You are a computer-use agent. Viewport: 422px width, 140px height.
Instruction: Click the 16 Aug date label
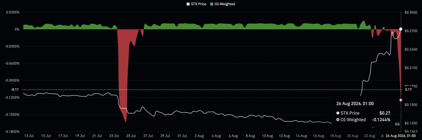point(319,135)
